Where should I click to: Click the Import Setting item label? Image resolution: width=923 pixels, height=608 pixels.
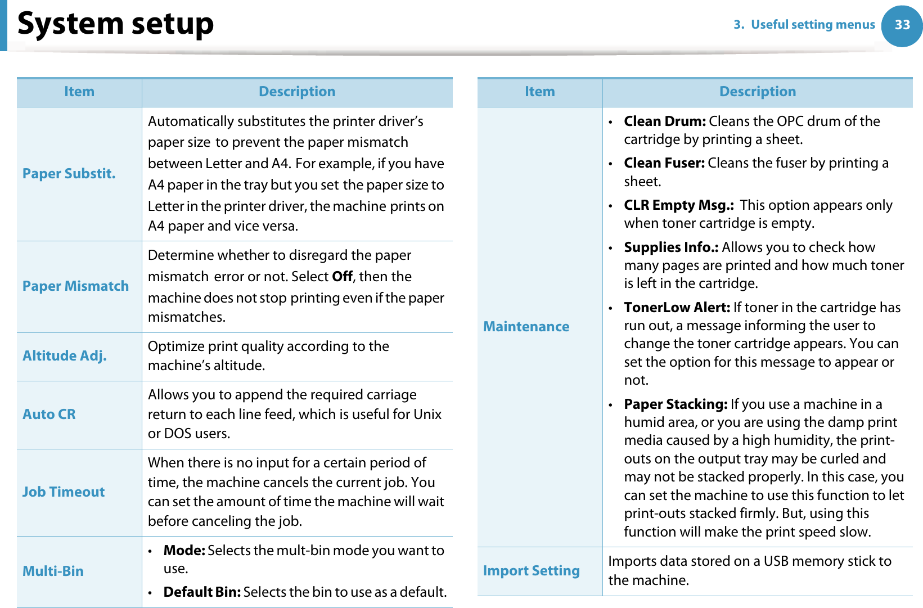pos(531,571)
